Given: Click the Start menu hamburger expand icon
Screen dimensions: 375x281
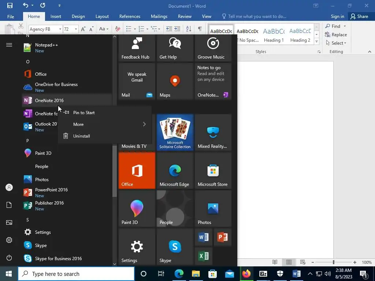Looking at the screenshot, I should (9, 45).
